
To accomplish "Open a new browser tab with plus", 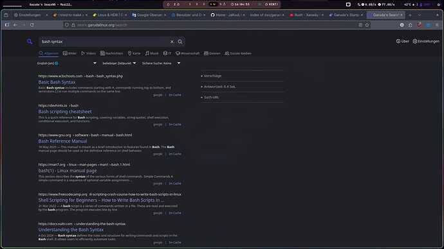I will pyautogui.click(x=410, y=15).
